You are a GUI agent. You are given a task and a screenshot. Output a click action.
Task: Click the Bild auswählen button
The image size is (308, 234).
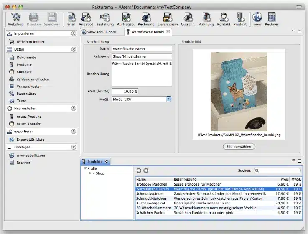pyautogui.click(x=239, y=147)
